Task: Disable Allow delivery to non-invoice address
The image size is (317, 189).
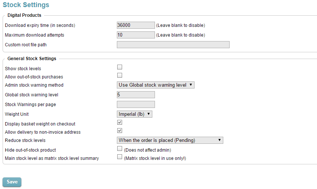Action: pyautogui.click(x=119, y=131)
